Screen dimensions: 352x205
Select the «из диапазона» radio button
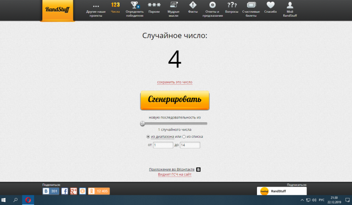pyautogui.click(x=148, y=136)
